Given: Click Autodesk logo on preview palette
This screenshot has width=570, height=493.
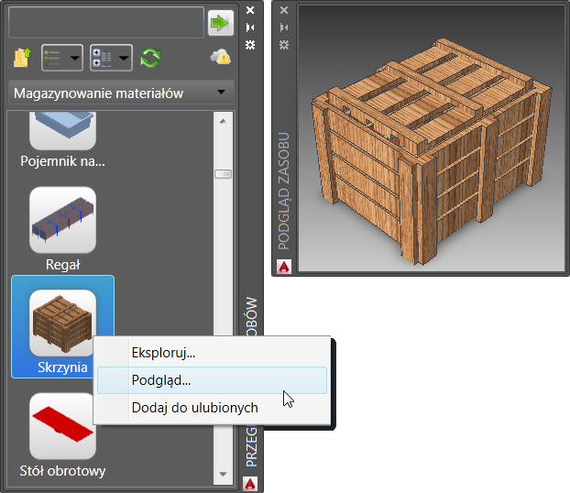Looking at the screenshot, I should (x=284, y=267).
